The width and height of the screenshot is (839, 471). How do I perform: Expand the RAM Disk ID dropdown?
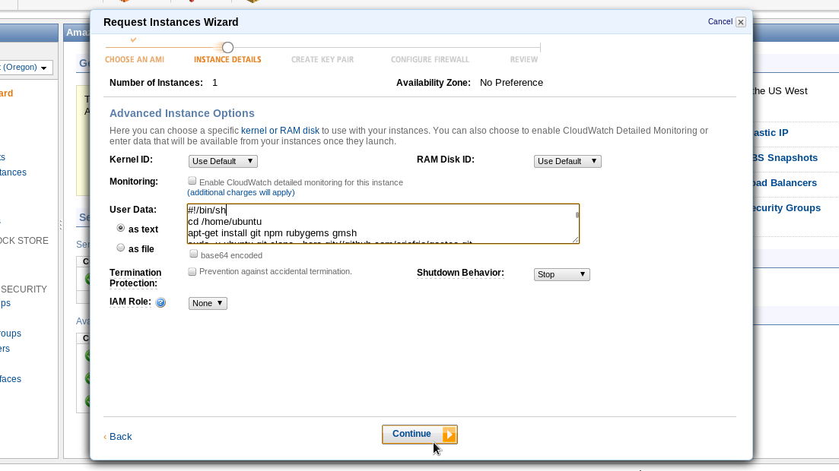568,161
